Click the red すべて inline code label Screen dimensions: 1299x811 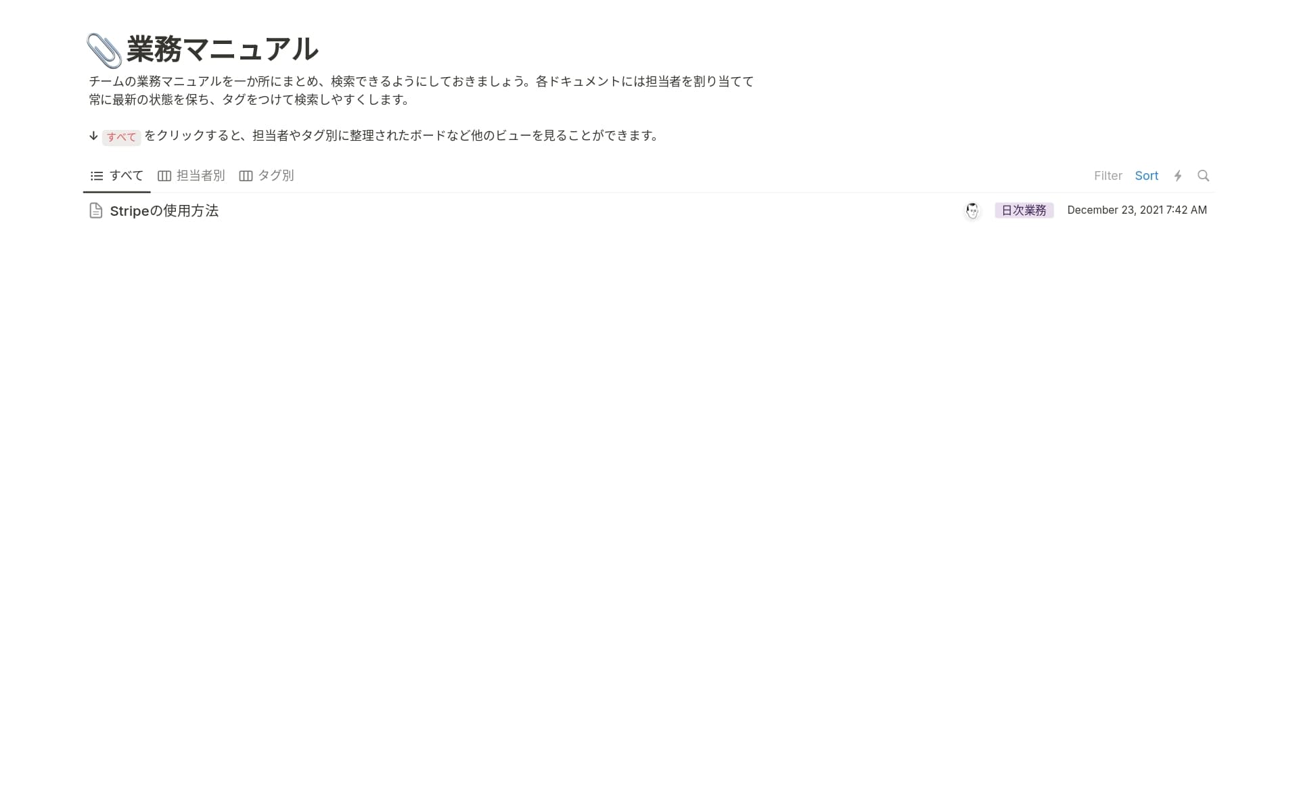coord(121,137)
